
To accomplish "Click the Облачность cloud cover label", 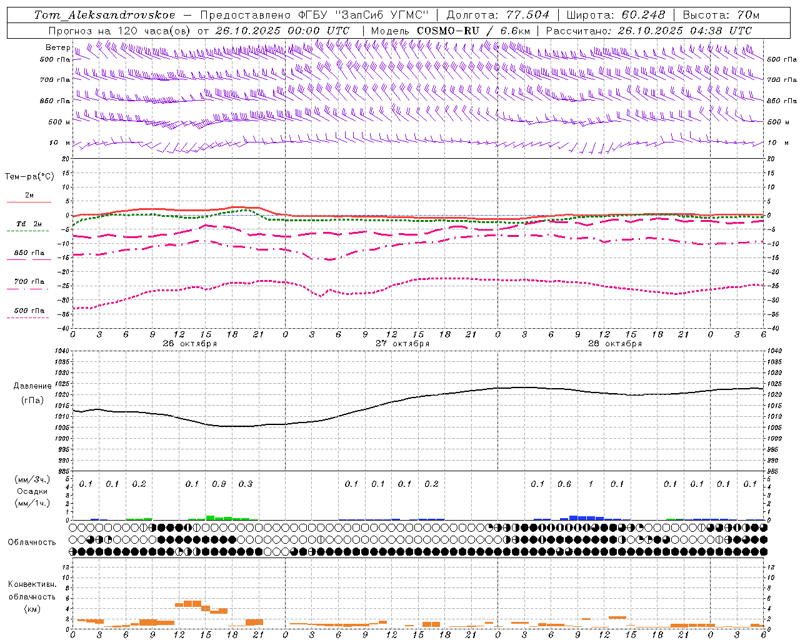I will (32, 542).
